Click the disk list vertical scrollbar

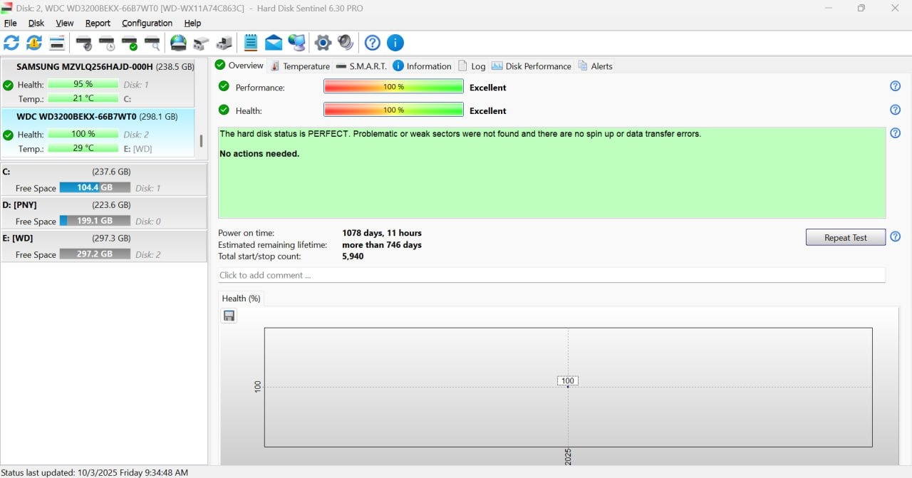pos(201,140)
